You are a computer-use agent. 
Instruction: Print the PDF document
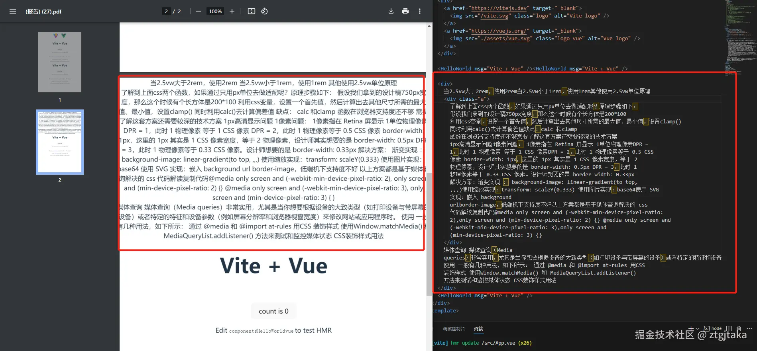(405, 11)
